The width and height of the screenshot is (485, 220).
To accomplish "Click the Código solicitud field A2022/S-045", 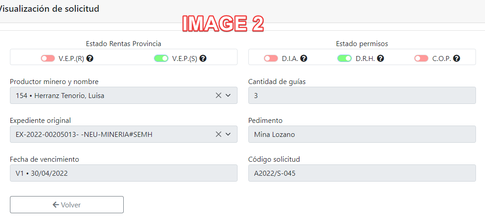I will tap(362, 173).
